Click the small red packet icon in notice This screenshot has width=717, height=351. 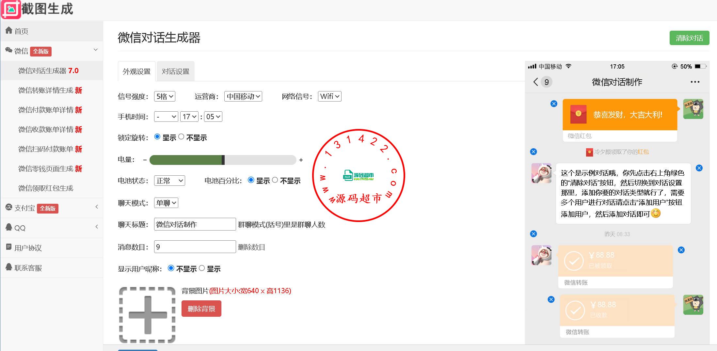point(589,152)
